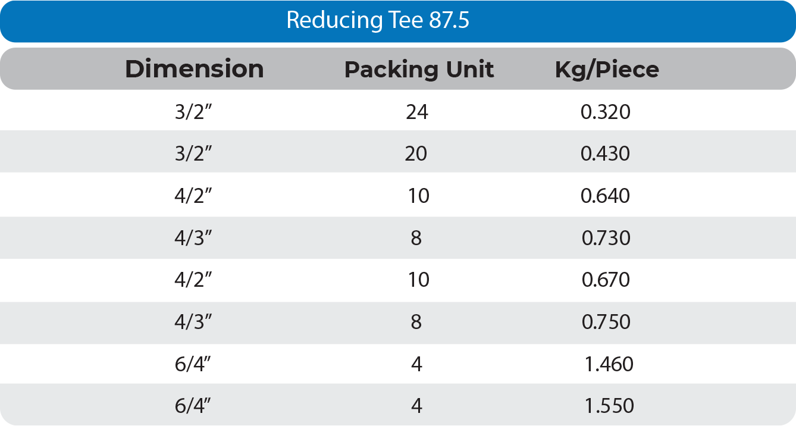Viewport: 796px width, 426px height.
Task: Click the 6/4" dimension in the 1.550 row
Action: click(x=194, y=406)
